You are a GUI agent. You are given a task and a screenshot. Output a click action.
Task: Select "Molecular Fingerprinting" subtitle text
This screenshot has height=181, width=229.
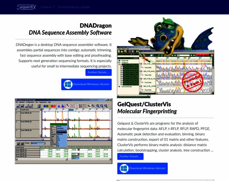[x=147, y=111]
